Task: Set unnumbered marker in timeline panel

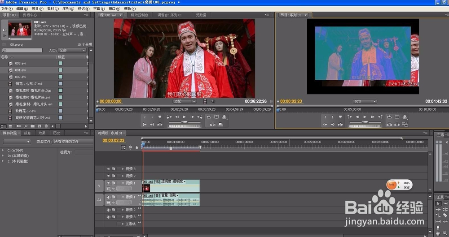Action: tap(137, 147)
